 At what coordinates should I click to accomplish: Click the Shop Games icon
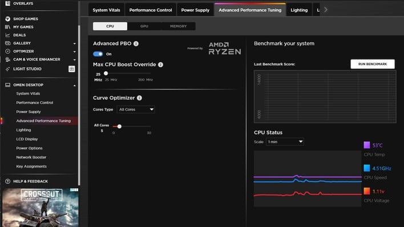(x=8, y=19)
